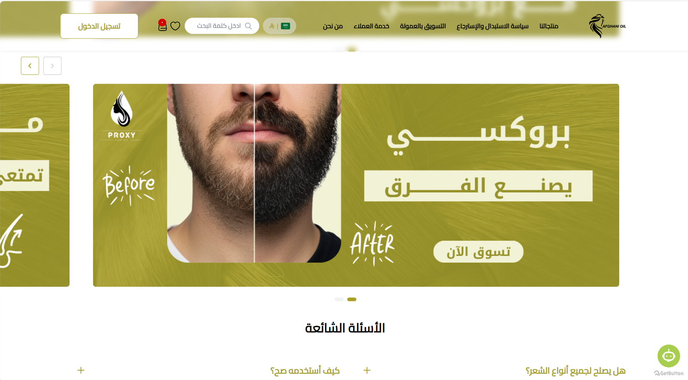Switch to the first carousel dot
This screenshot has height=380, width=688.
tap(339, 299)
